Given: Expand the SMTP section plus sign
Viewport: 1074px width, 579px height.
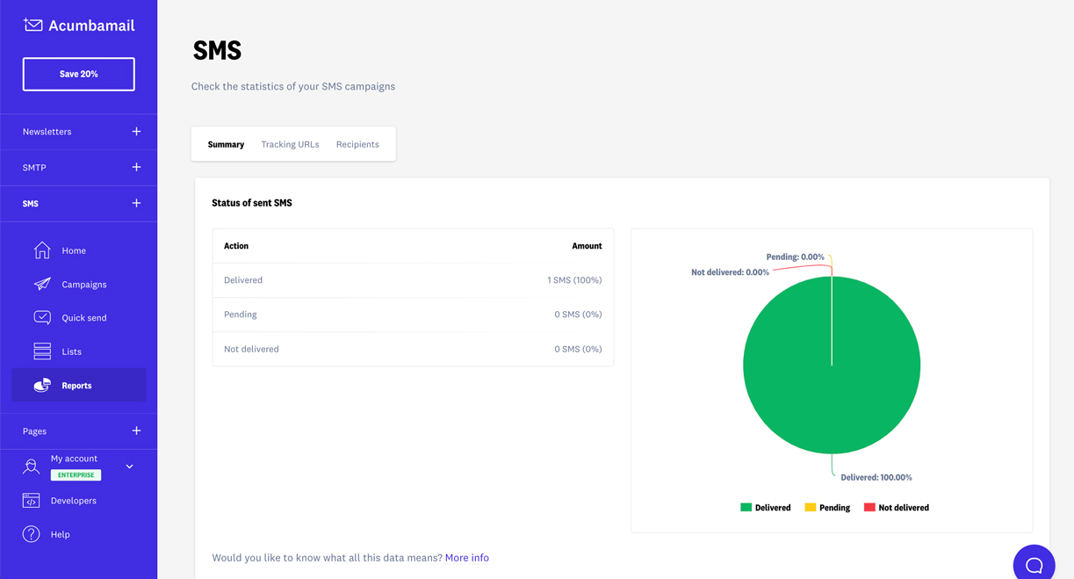Looking at the screenshot, I should pyautogui.click(x=136, y=167).
